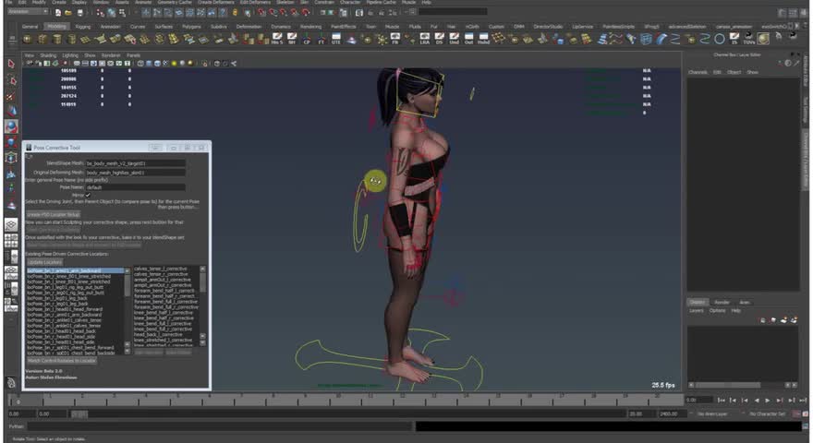Click the blue circle curve shelf icon
813x443 pixels.
[720, 39]
